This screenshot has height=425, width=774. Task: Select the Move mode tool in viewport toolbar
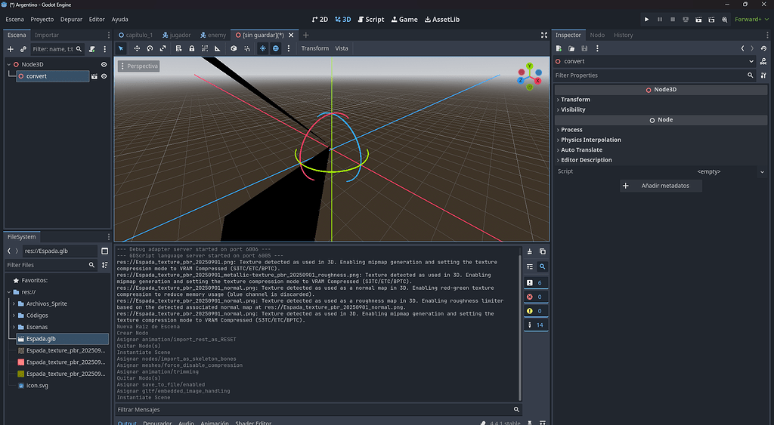click(x=137, y=48)
